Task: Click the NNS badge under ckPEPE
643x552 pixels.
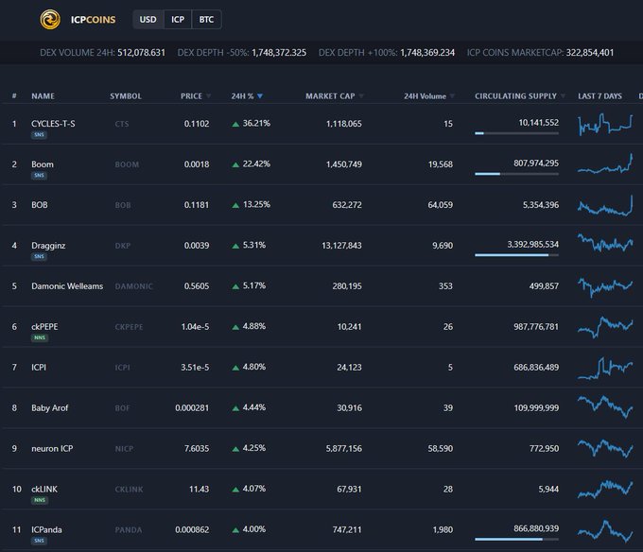Action: tap(40, 337)
